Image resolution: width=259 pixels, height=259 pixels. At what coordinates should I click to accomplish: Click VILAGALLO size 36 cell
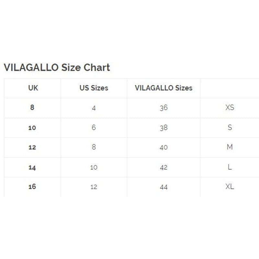pos(163,108)
